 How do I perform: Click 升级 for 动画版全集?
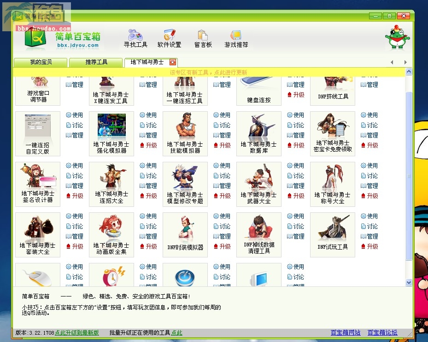(148, 247)
